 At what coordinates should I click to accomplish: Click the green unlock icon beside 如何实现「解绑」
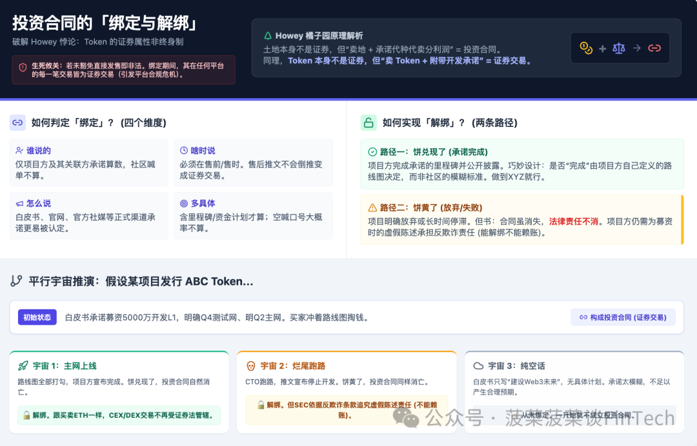(368, 122)
